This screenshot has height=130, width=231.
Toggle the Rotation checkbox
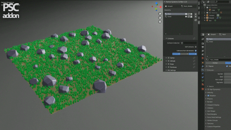pos(208,96)
